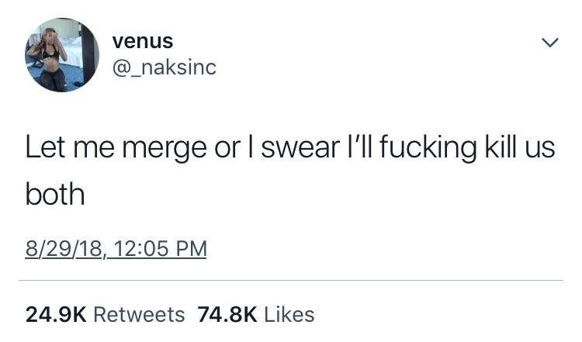View the 74.8K Likes list
Viewport: 582px width, 342px height.
point(256,314)
